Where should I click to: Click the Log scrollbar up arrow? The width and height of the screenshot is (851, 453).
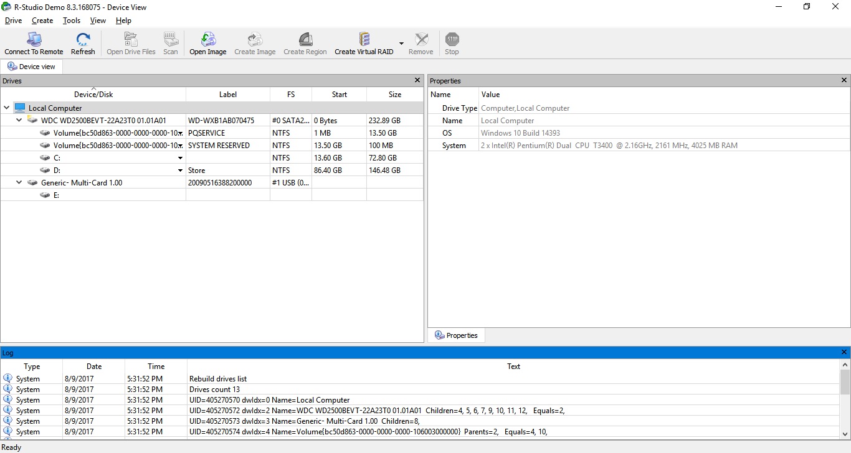[845, 365]
